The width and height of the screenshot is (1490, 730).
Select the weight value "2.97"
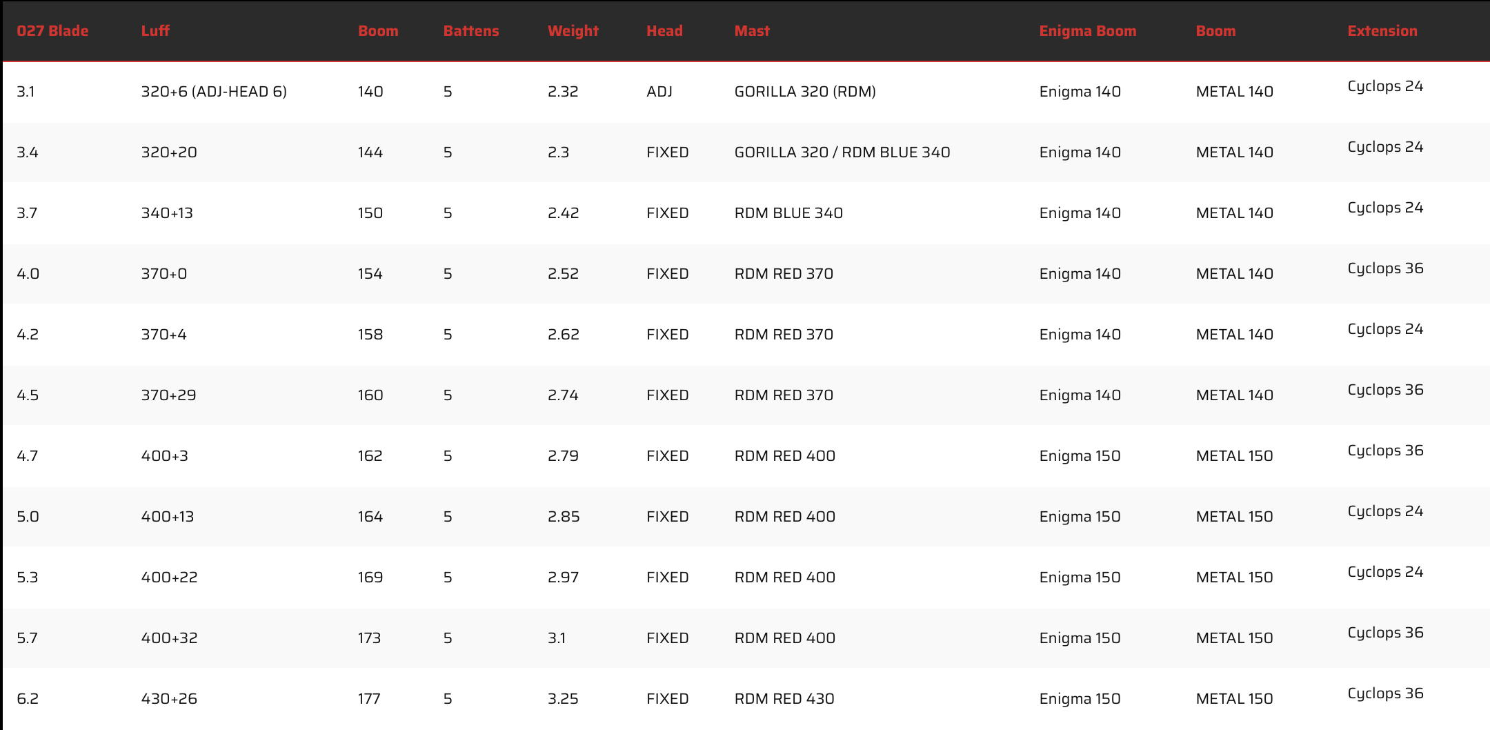(563, 578)
